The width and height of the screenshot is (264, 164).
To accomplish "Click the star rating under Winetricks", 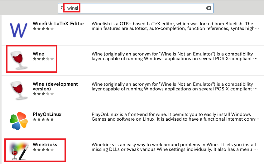I will tap(43, 150).
